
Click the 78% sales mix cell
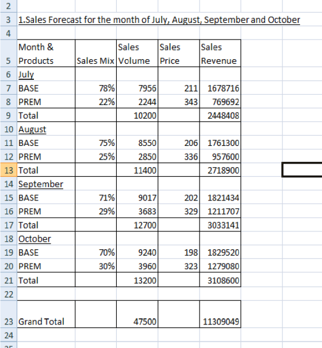pyautogui.click(x=96, y=88)
